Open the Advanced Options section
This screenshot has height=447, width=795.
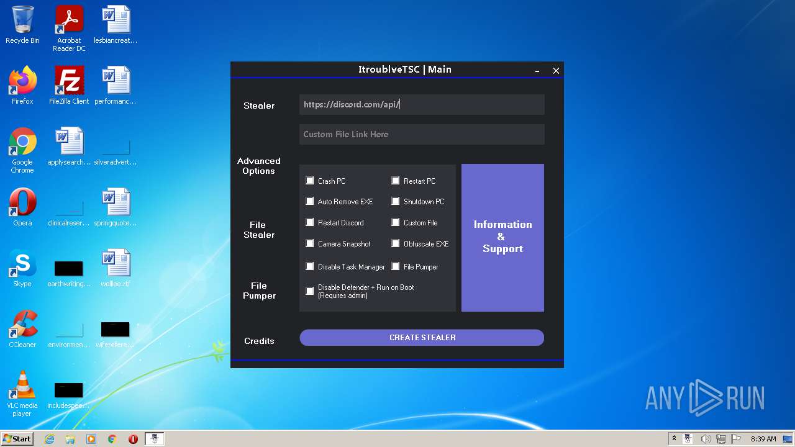(259, 166)
